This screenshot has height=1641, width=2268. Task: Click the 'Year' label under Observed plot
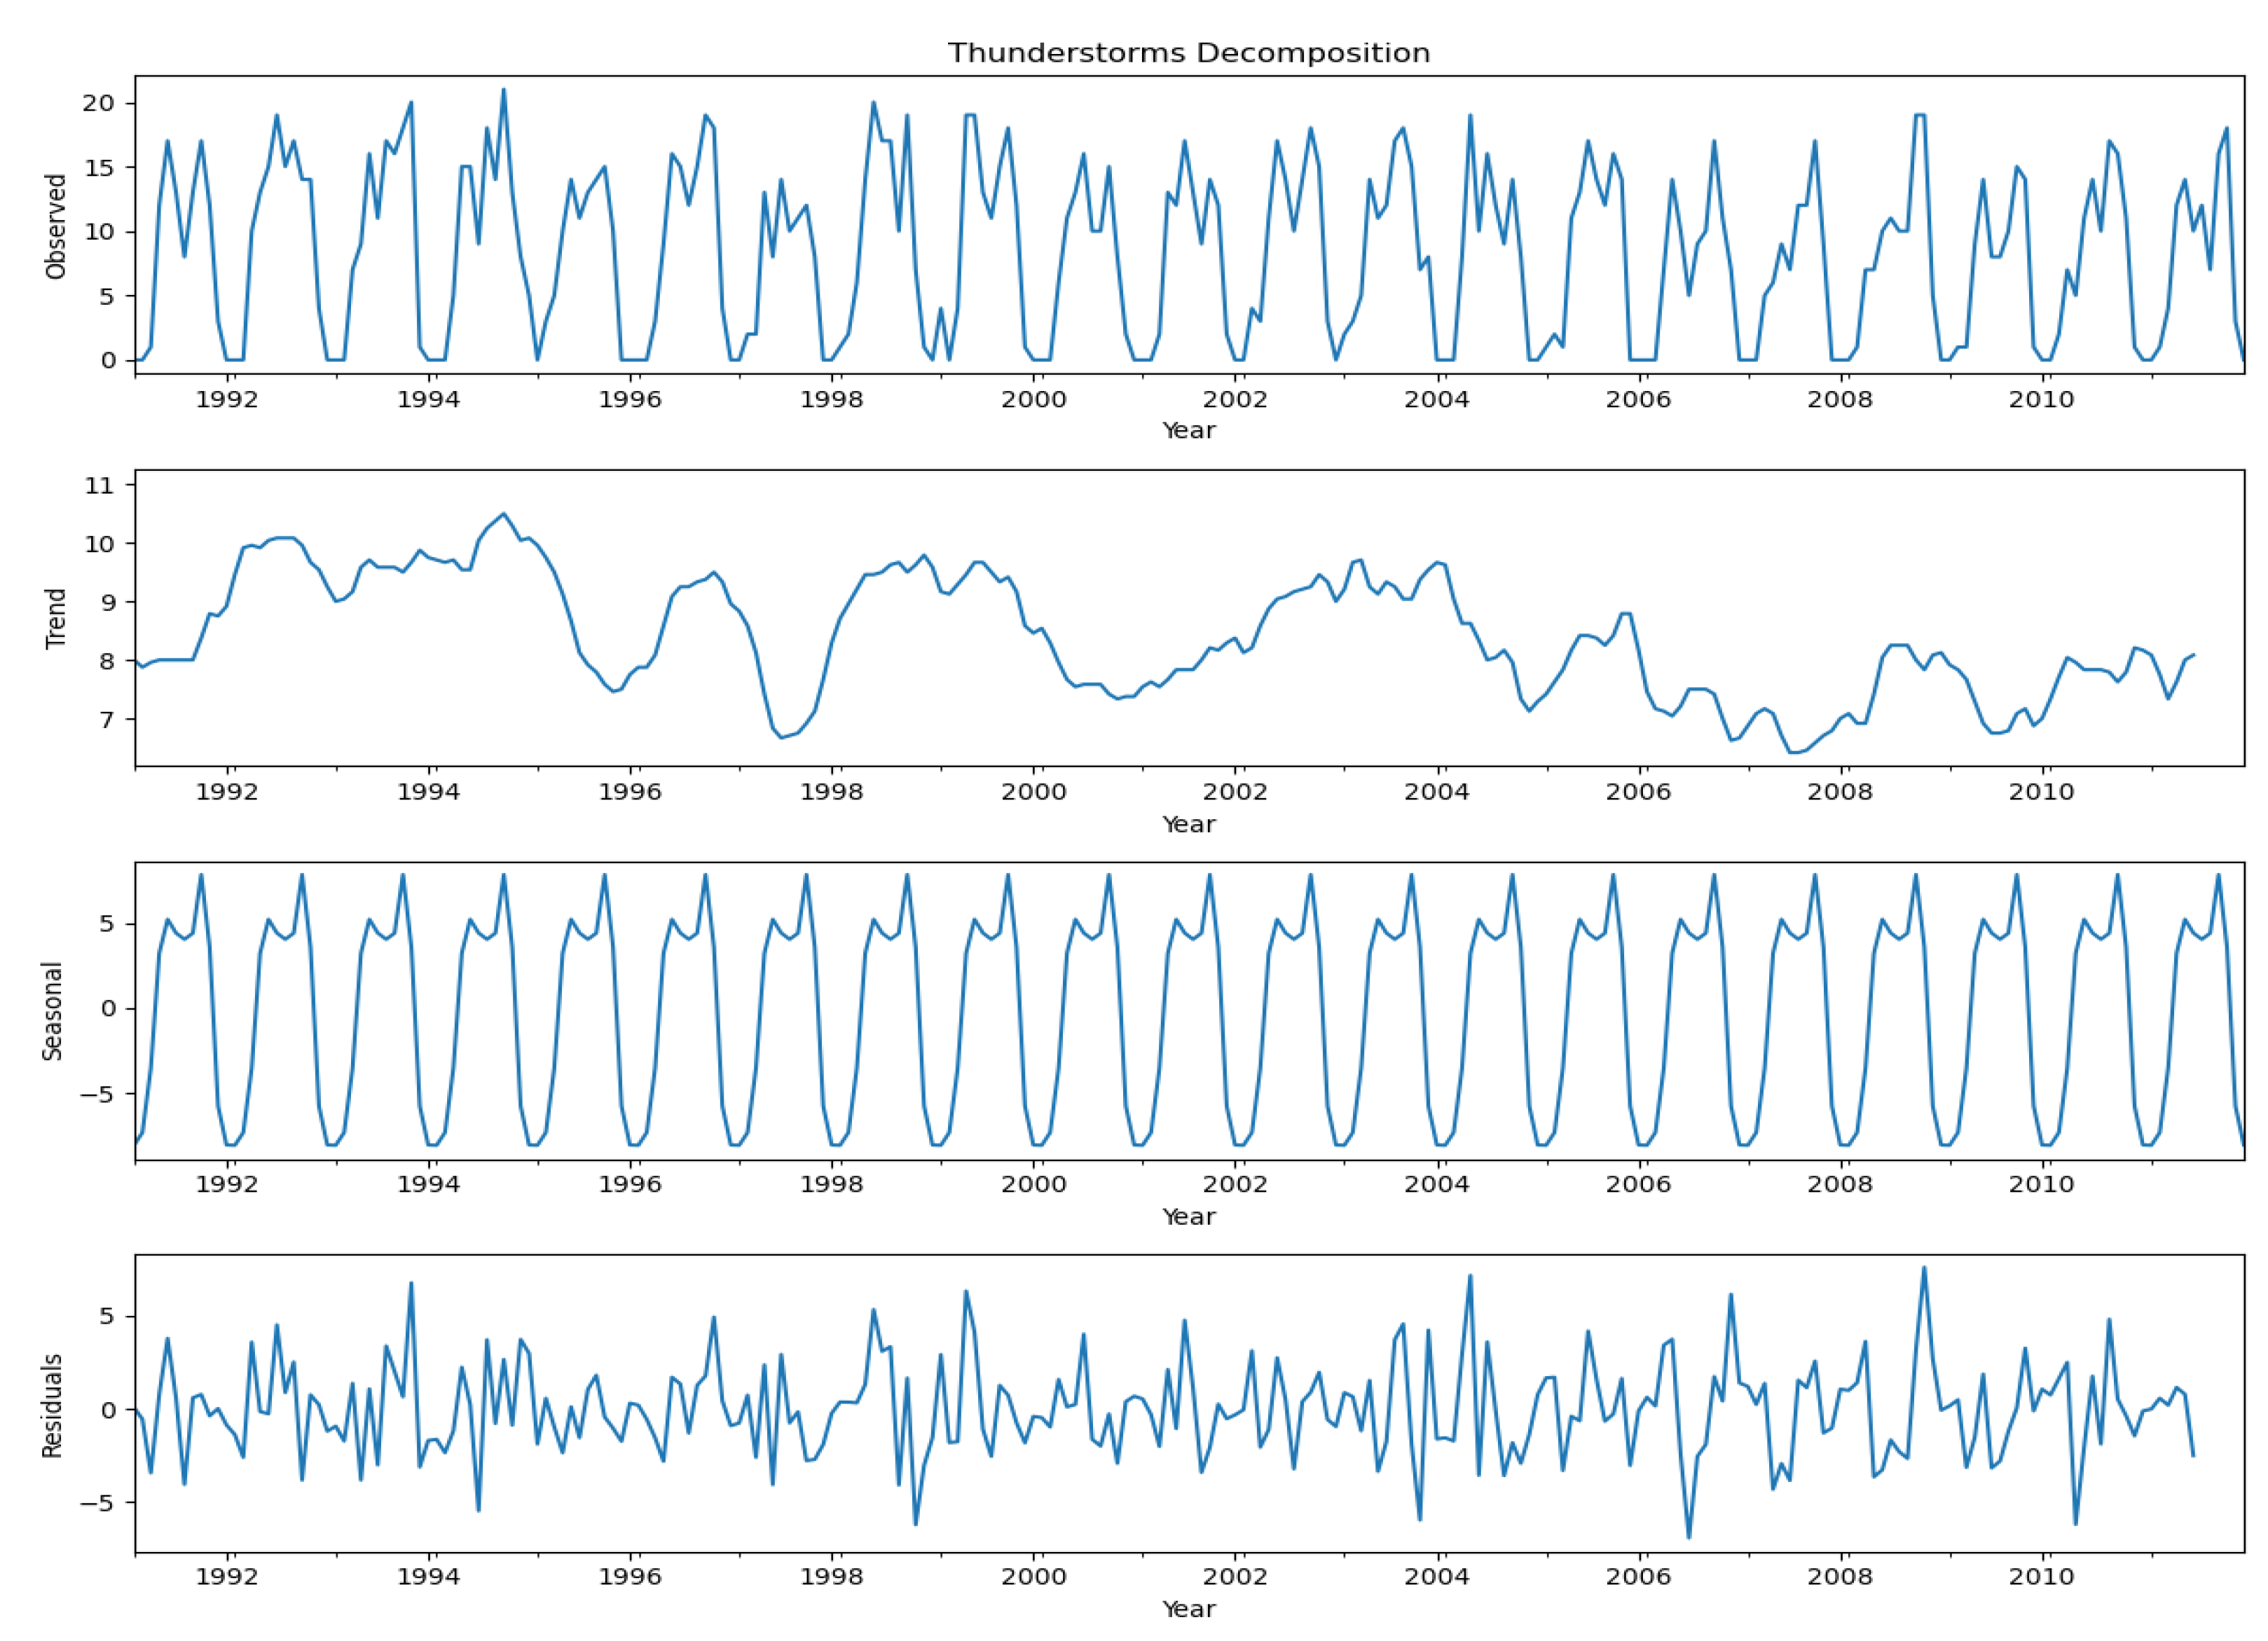[1188, 431]
